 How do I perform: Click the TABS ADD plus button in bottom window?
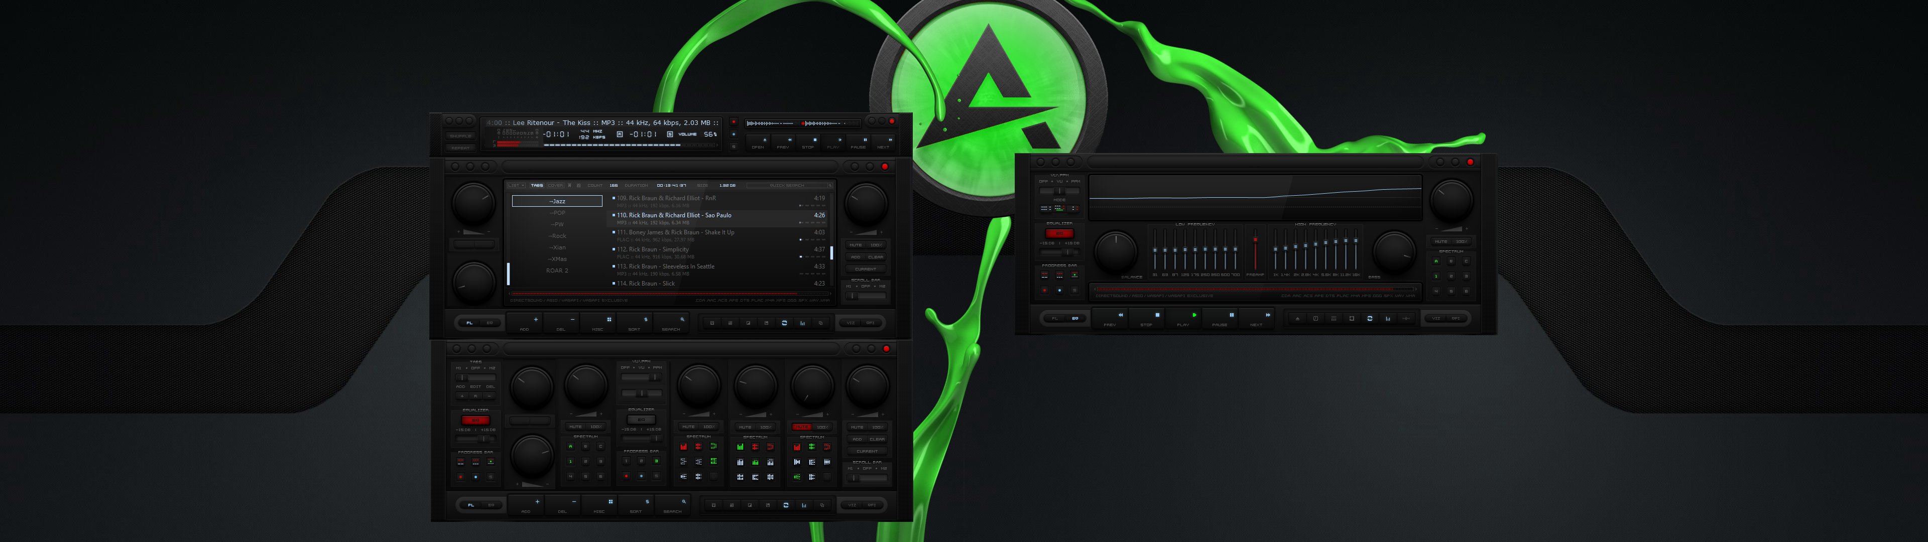[462, 395]
